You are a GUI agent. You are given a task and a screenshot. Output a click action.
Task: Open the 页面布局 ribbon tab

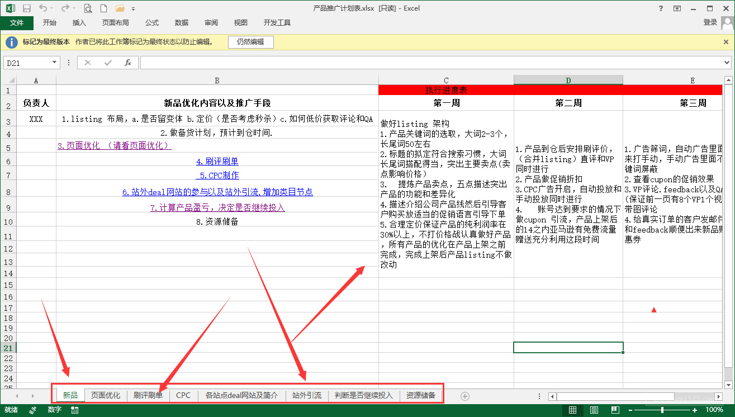tap(116, 23)
